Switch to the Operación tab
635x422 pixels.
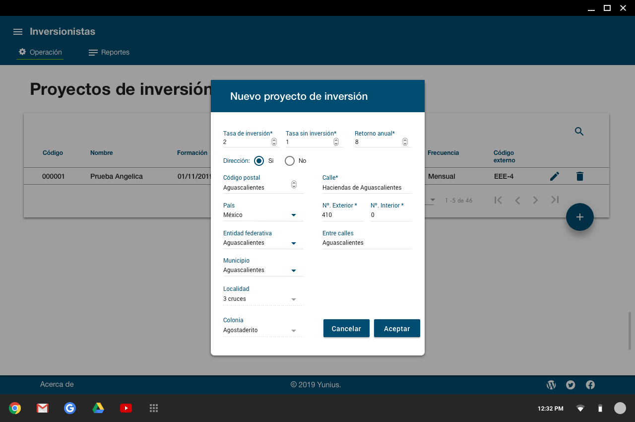pyautogui.click(x=40, y=53)
